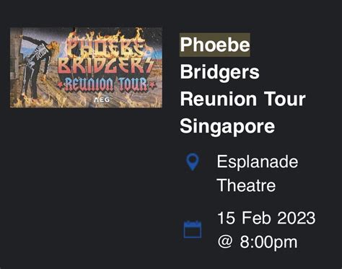Click the highlighted "Phoebe" title word
The height and width of the screenshot is (269, 342).
tap(215, 45)
